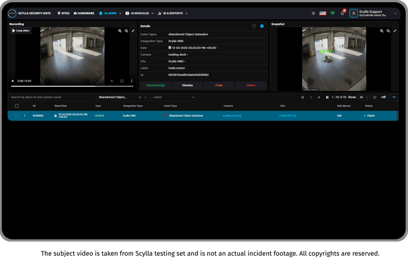Zoom in on the recording video
This screenshot has height=260, width=408.
pyautogui.click(x=120, y=31)
